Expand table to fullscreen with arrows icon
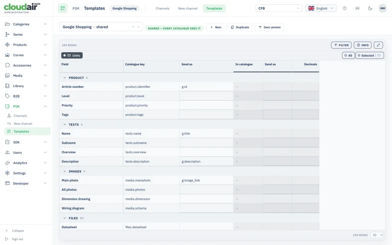Image resolution: width=392 pixels, height=245 pixels. (378, 45)
